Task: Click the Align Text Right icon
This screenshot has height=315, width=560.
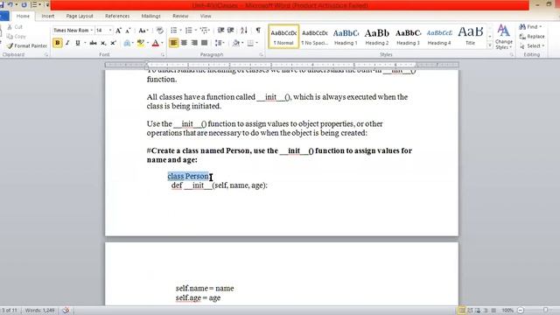Action: 194,43
